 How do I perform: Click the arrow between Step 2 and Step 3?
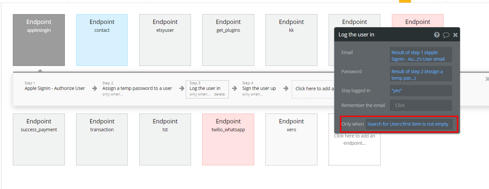pos(182,88)
